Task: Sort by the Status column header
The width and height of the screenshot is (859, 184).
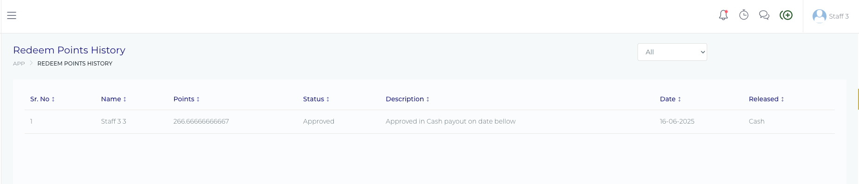Action: [316, 99]
